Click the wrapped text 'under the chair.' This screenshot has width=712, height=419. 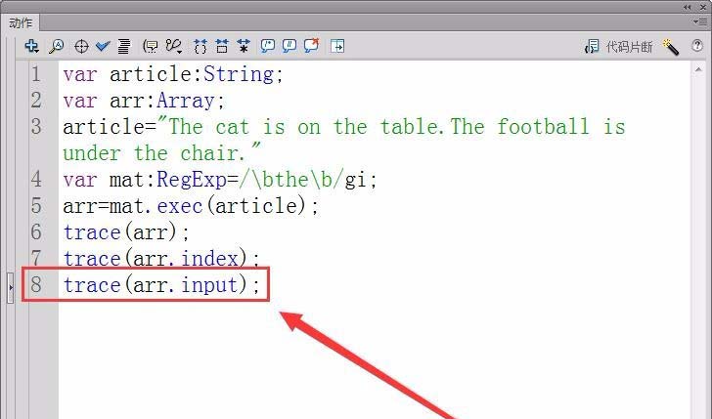(x=155, y=152)
